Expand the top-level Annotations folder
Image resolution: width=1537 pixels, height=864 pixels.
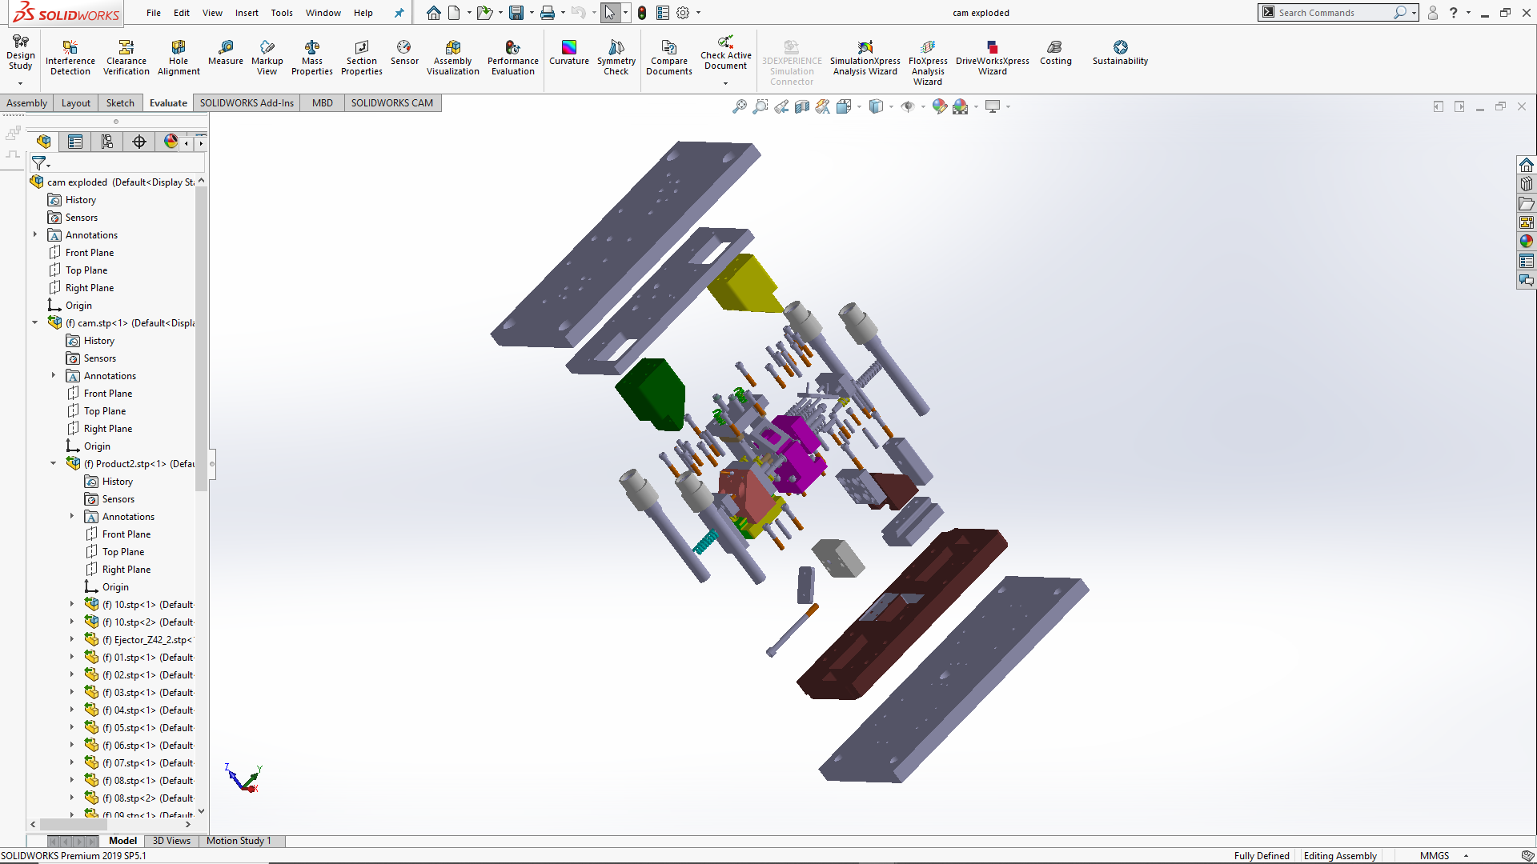35,234
